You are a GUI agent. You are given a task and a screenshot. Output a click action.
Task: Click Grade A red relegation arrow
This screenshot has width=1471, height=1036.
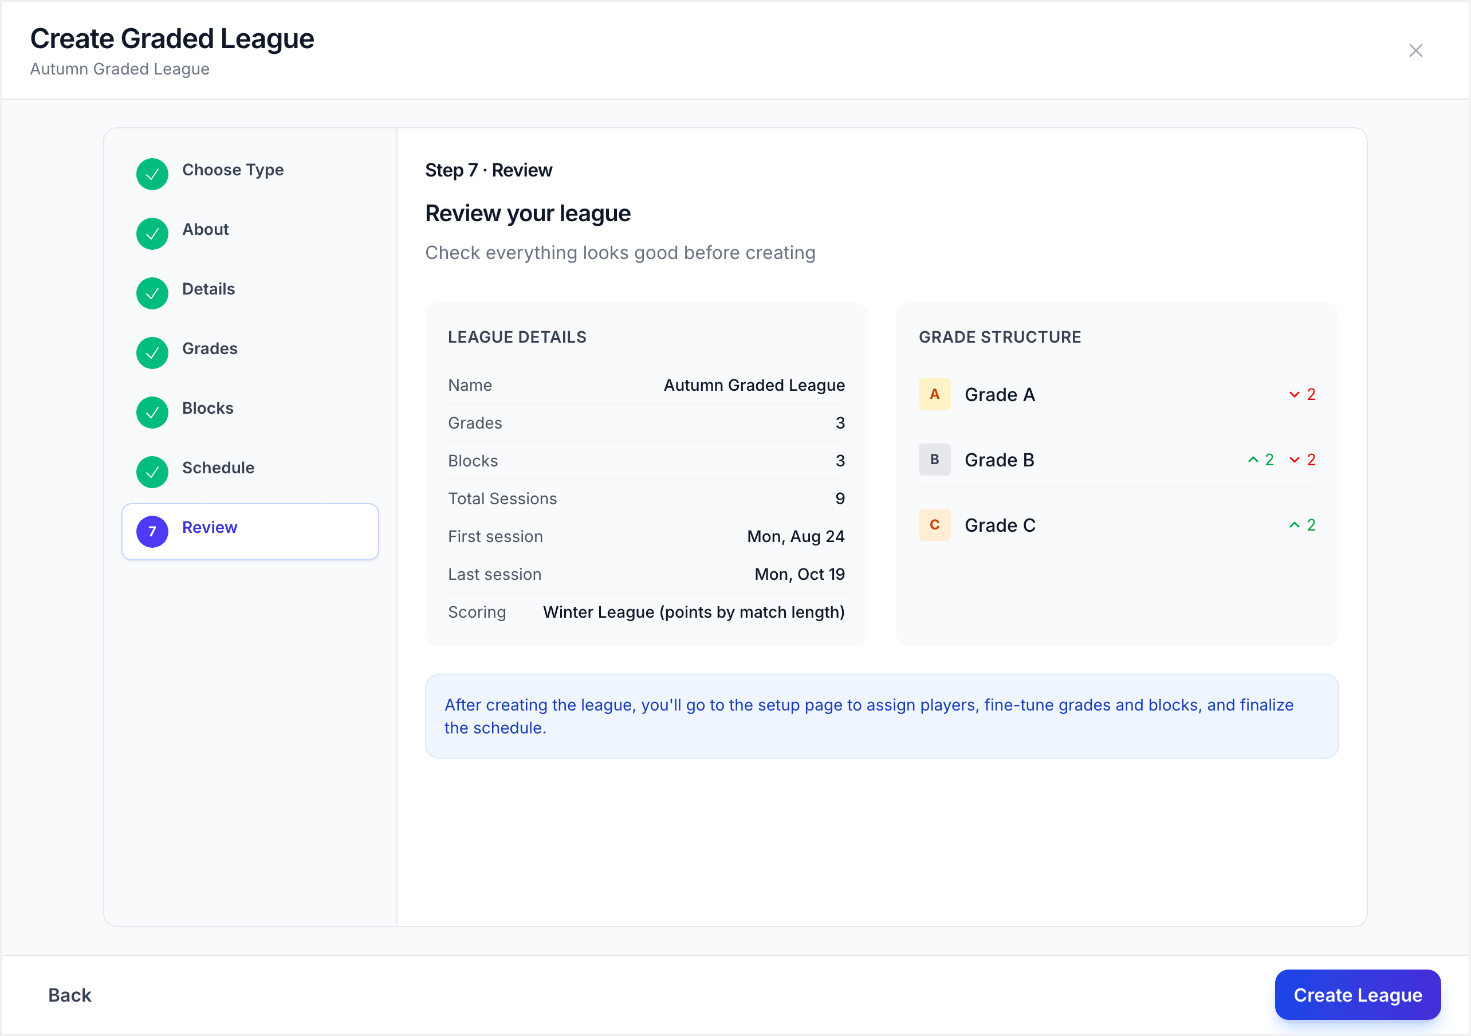(x=1294, y=394)
